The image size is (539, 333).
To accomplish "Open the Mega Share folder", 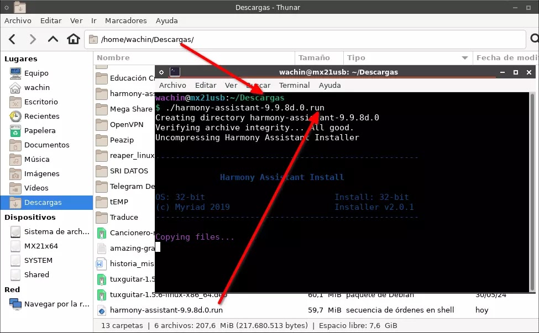I will pos(125,109).
